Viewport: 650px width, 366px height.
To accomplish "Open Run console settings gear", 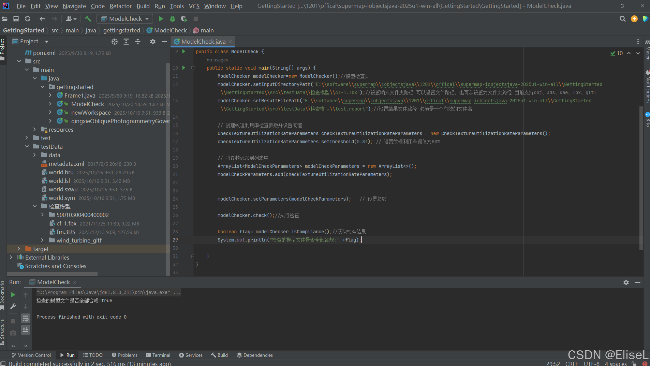I will 625,282.
